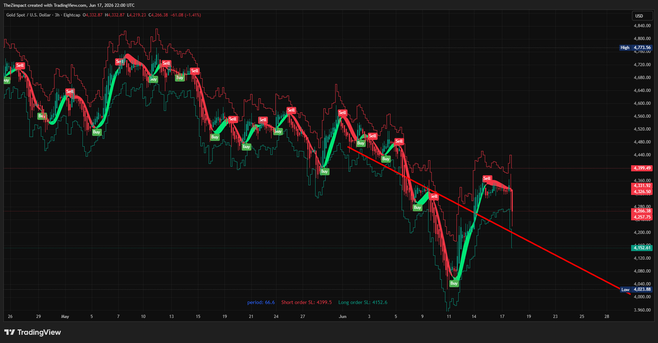Click the Buy marker at the June 11 low

point(454,283)
